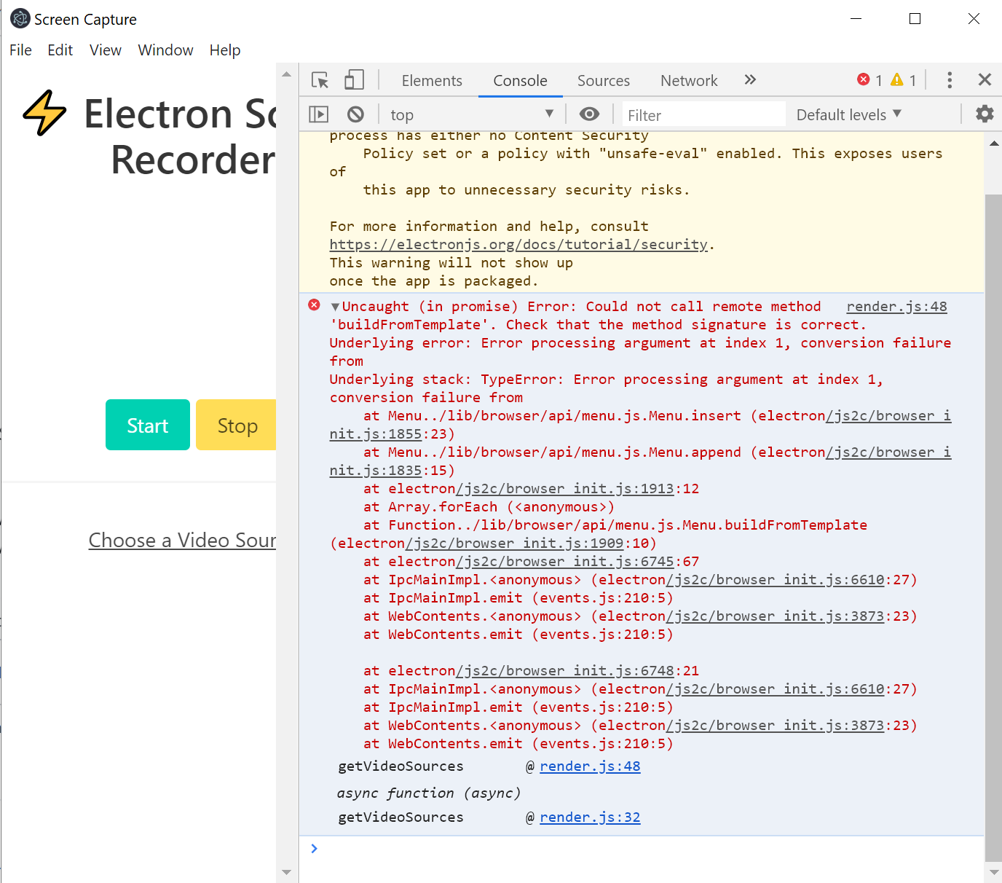
Task: Open the Default levels dropdown
Action: pyautogui.click(x=849, y=114)
